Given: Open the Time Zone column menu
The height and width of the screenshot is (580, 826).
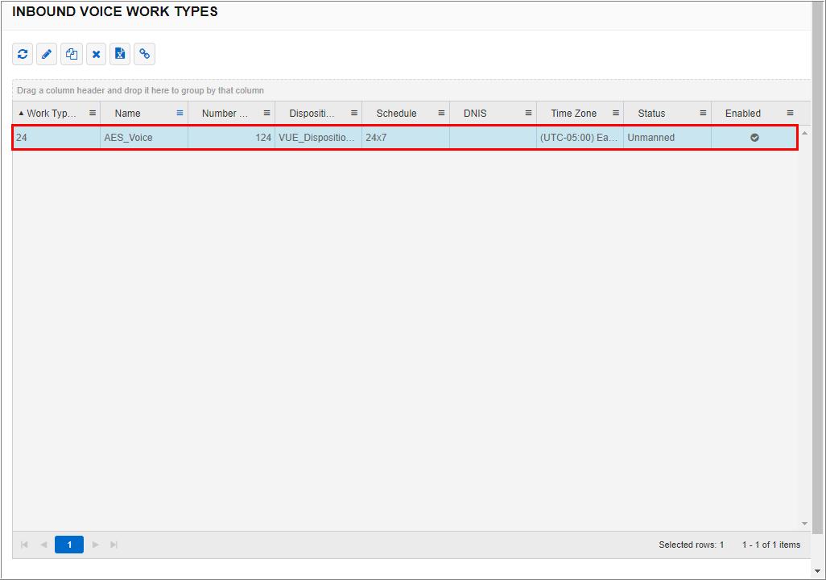Looking at the screenshot, I should point(615,113).
